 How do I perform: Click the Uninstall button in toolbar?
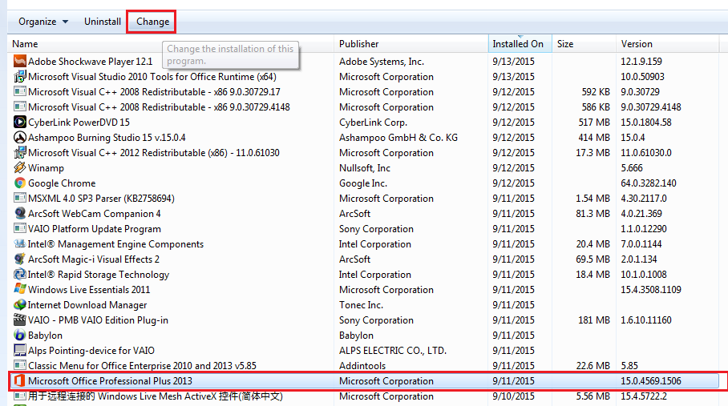(x=102, y=22)
